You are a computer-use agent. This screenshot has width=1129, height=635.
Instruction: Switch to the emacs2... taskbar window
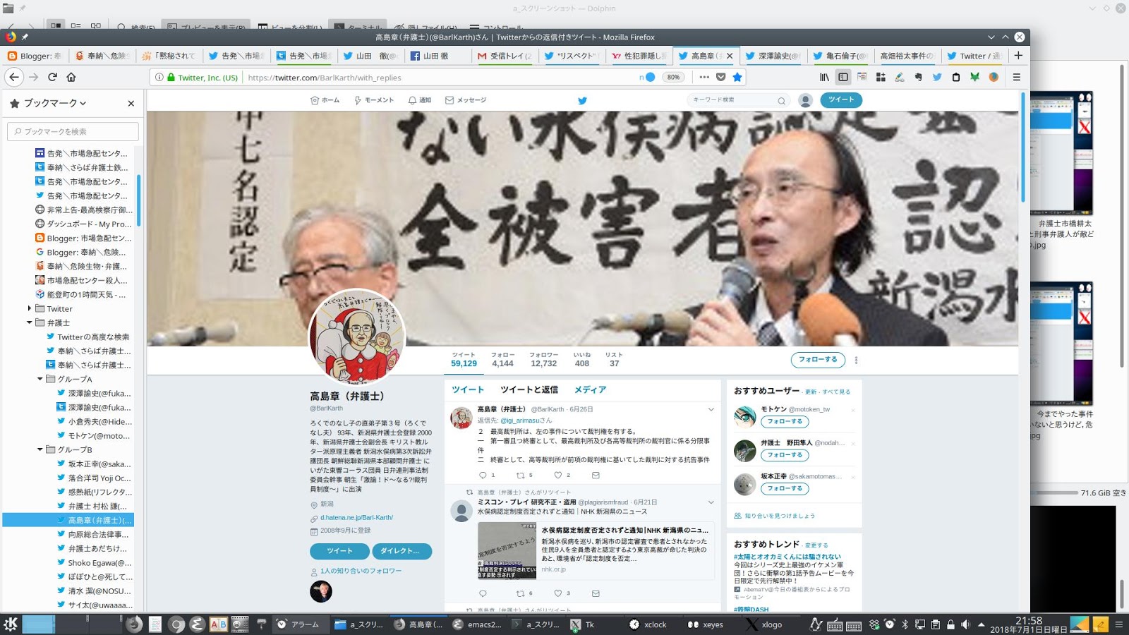(x=478, y=624)
